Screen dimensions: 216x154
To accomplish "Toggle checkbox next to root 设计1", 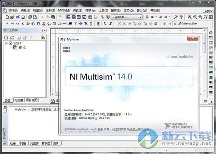I will click(x=11, y=43).
